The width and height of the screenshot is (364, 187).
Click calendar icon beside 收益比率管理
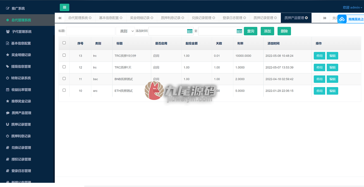8,90
